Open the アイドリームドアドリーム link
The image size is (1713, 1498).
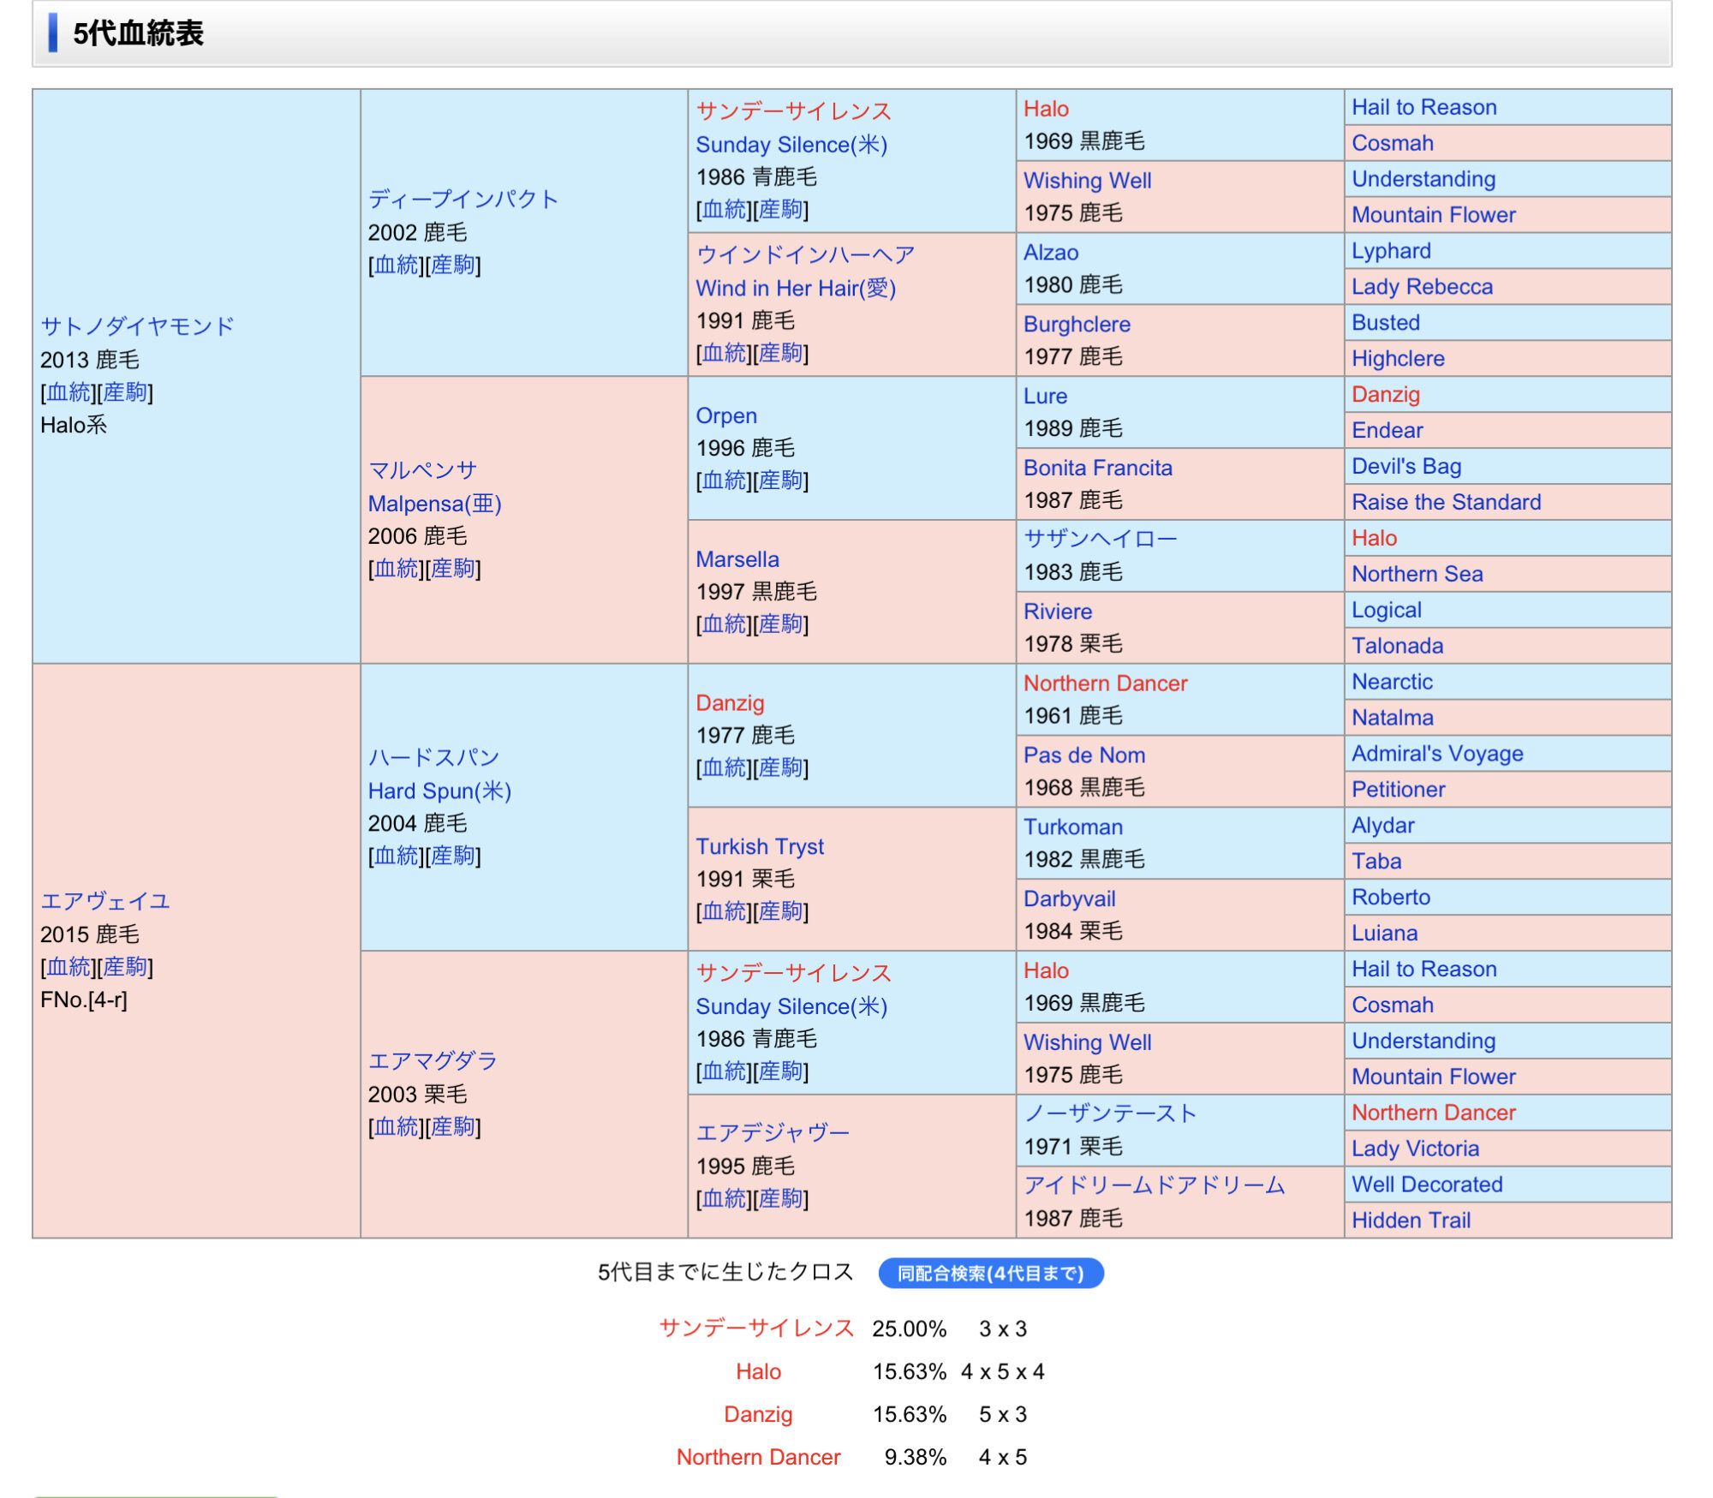click(x=1154, y=1185)
